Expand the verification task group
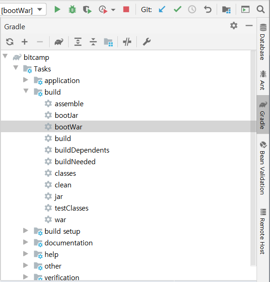Image resolution: width=270 pixels, height=282 pixels. [26, 276]
